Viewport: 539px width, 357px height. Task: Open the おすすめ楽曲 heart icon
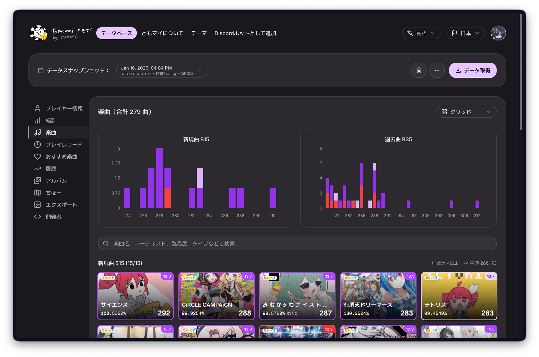click(38, 156)
